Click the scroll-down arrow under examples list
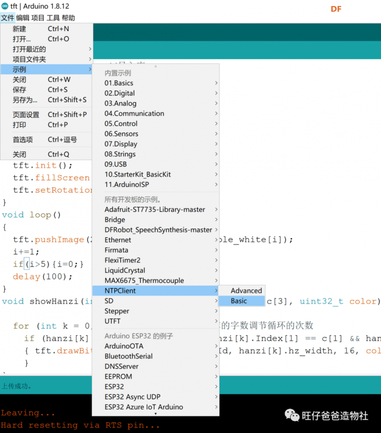381x433 pixels. tap(156, 414)
